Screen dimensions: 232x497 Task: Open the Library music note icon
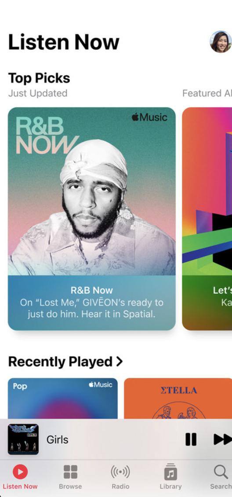[x=170, y=471]
